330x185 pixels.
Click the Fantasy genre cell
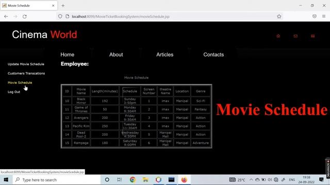tap(201, 109)
